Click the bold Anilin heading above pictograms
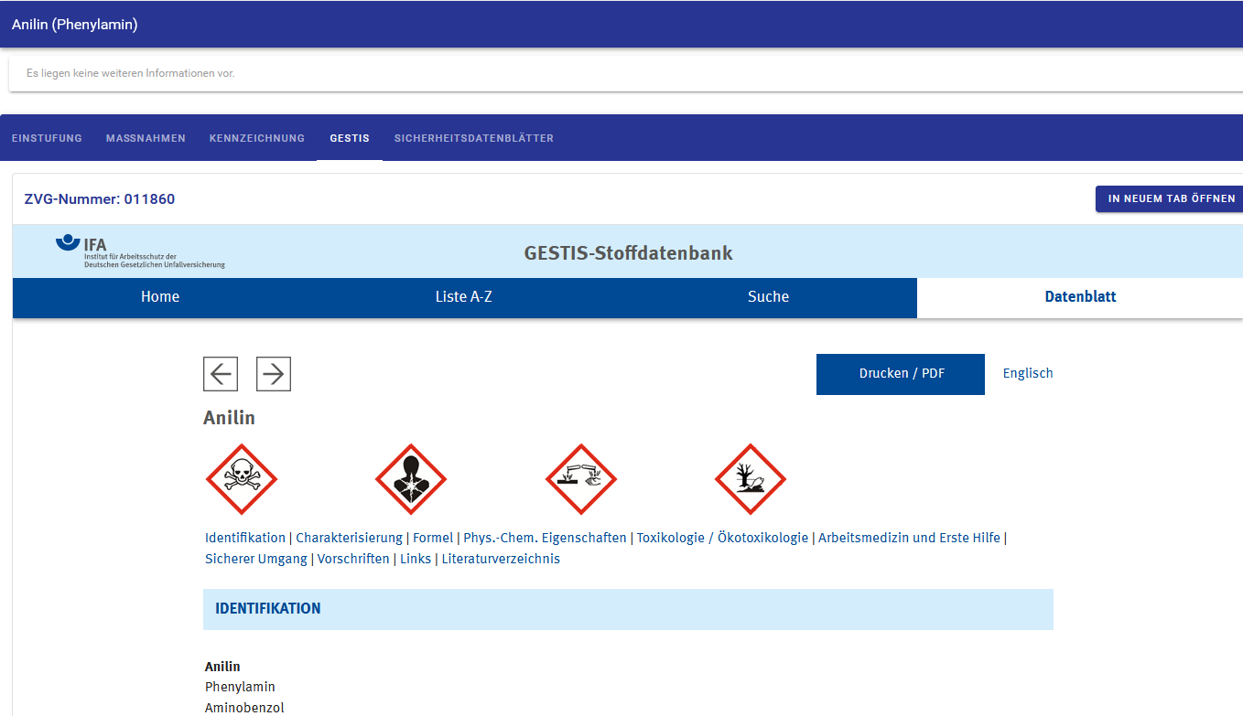1243x716 pixels. [x=229, y=418]
